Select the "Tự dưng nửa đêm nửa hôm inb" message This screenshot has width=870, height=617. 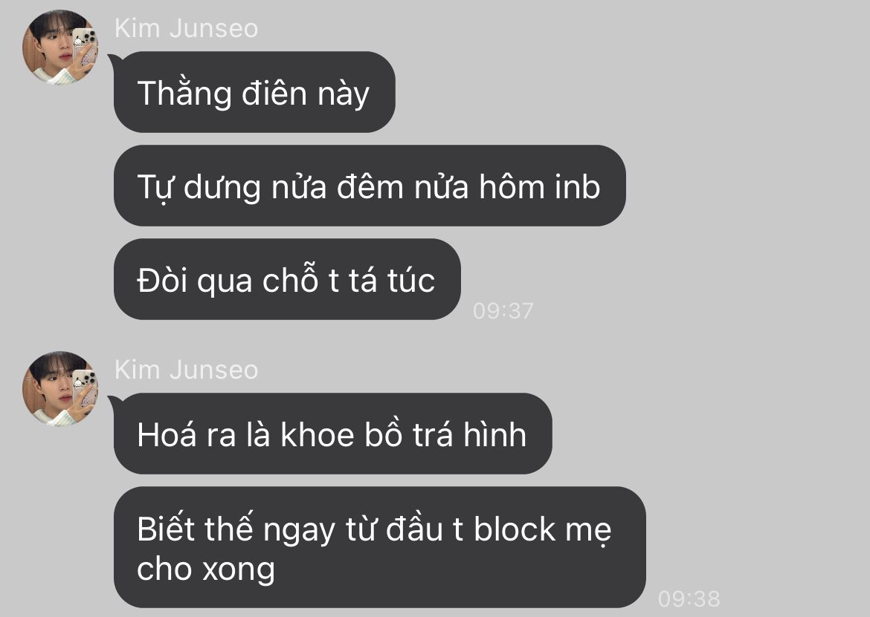coord(370,186)
